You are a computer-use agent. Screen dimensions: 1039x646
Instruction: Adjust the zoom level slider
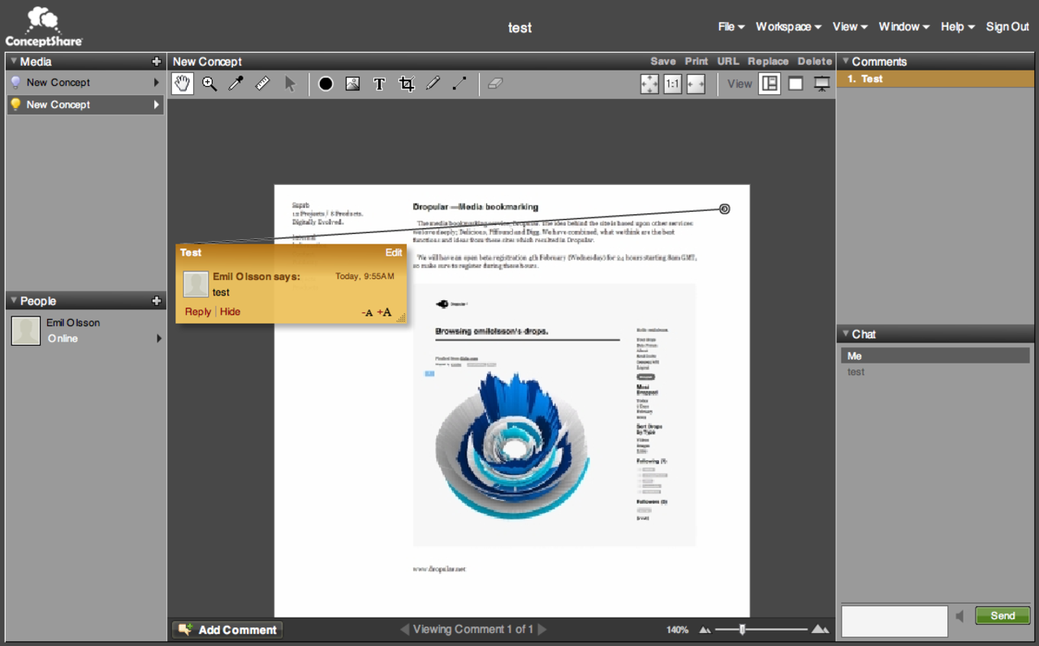(743, 629)
